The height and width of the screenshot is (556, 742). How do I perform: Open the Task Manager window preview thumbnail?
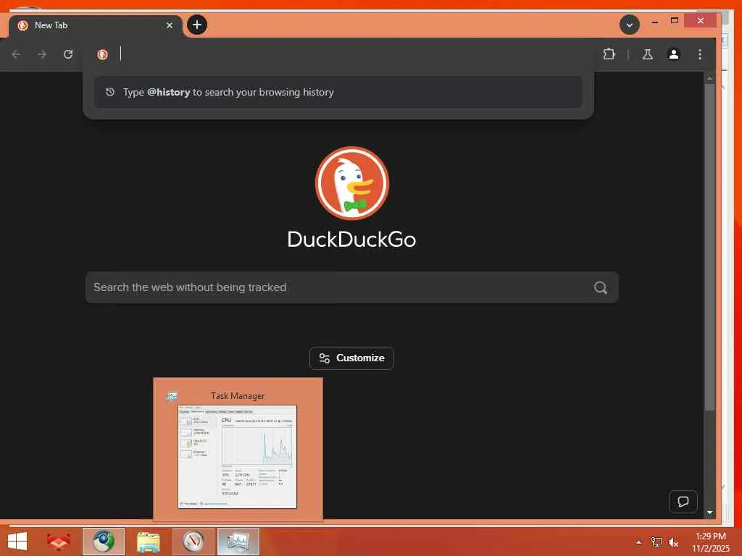(x=238, y=449)
